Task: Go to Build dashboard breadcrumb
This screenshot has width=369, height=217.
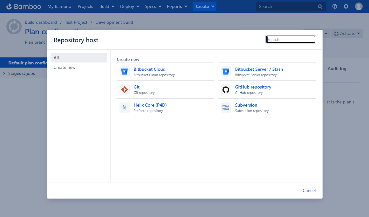Action: (41, 22)
